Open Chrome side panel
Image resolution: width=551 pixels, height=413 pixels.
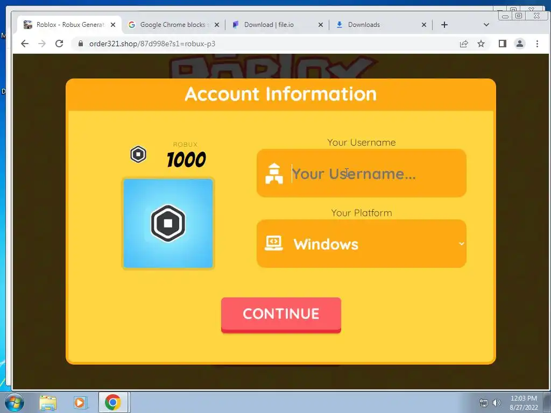pyautogui.click(x=503, y=44)
